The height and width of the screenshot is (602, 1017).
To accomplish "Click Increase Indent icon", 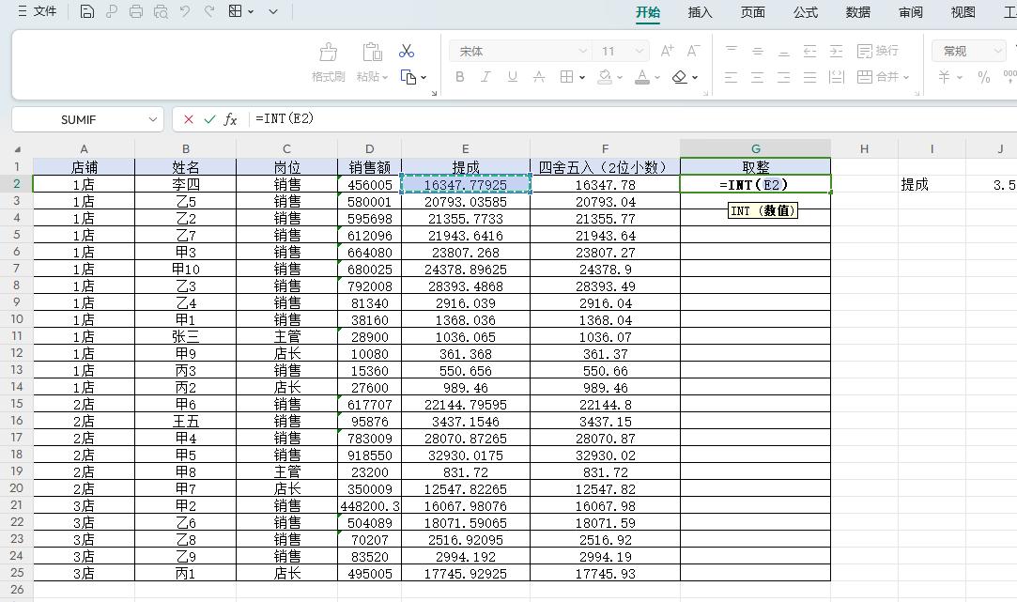I will (836, 52).
